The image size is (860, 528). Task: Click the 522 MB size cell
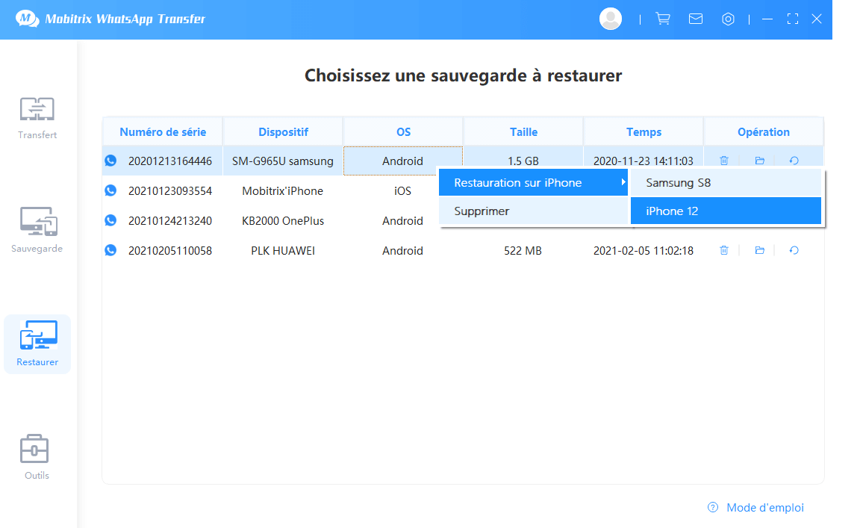pyautogui.click(x=523, y=251)
